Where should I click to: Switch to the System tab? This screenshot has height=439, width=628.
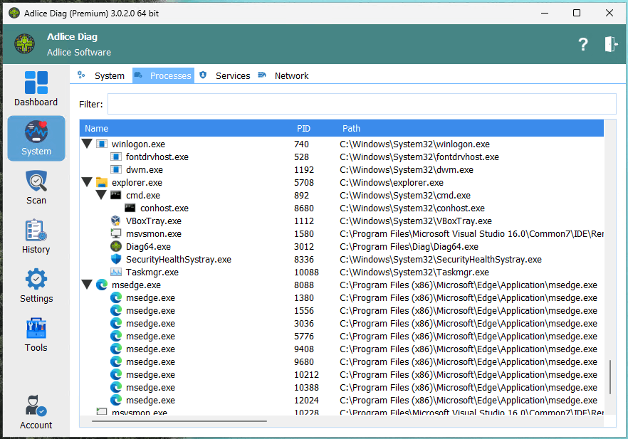pos(109,75)
